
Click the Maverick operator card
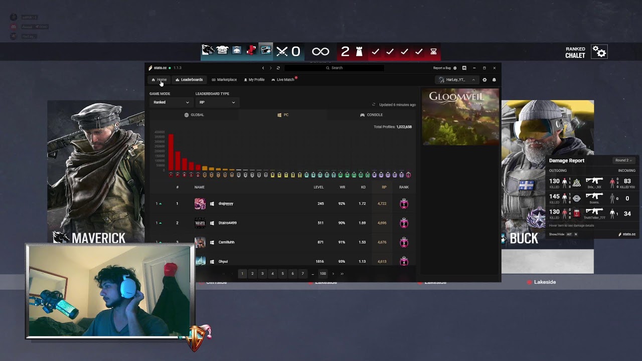pyautogui.click(x=96, y=173)
